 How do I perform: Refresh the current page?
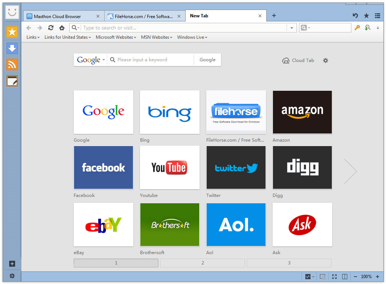pos(51,28)
